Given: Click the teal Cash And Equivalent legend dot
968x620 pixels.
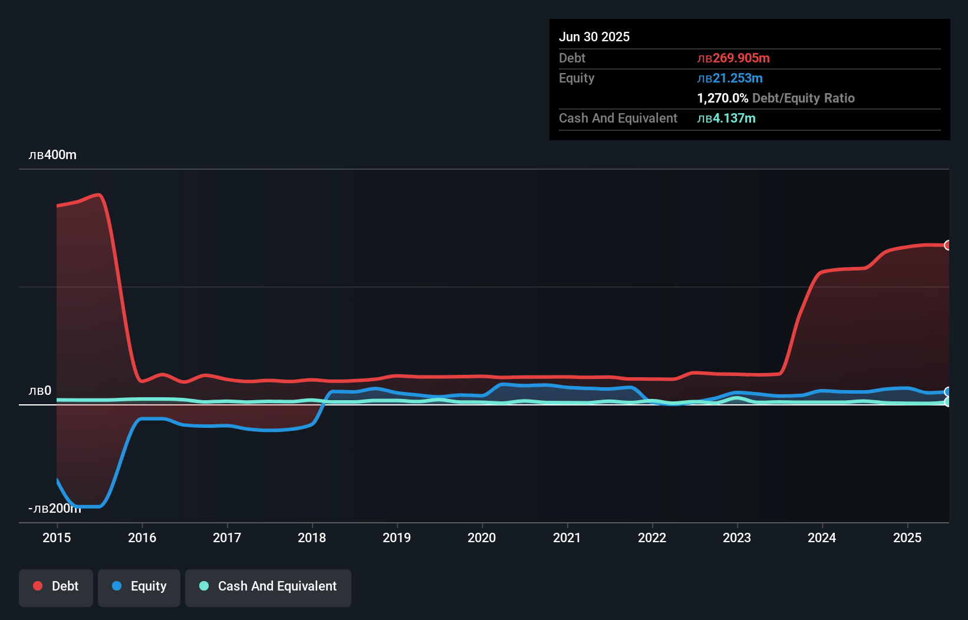Looking at the screenshot, I should point(203,586).
